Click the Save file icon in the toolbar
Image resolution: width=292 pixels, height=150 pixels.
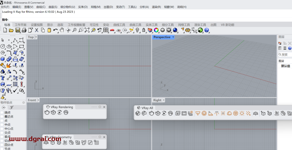pos(18,30)
